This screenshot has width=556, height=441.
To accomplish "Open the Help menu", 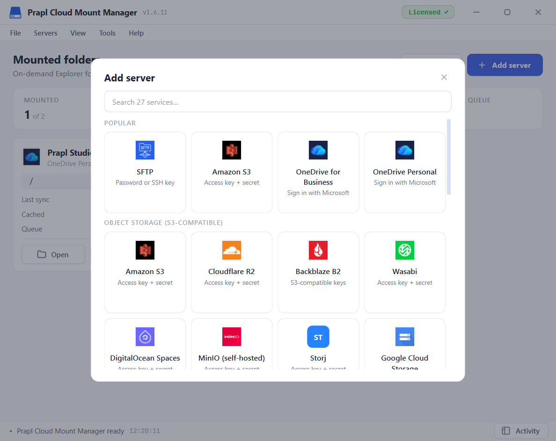I will (136, 33).
